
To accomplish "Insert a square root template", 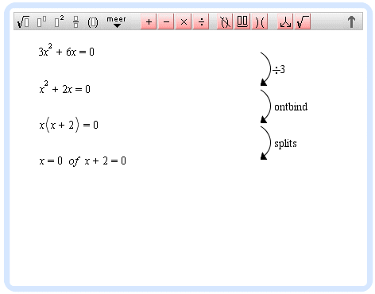I will click(x=23, y=21).
